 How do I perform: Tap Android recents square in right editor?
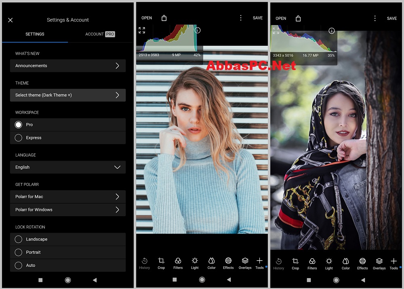[309, 280]
